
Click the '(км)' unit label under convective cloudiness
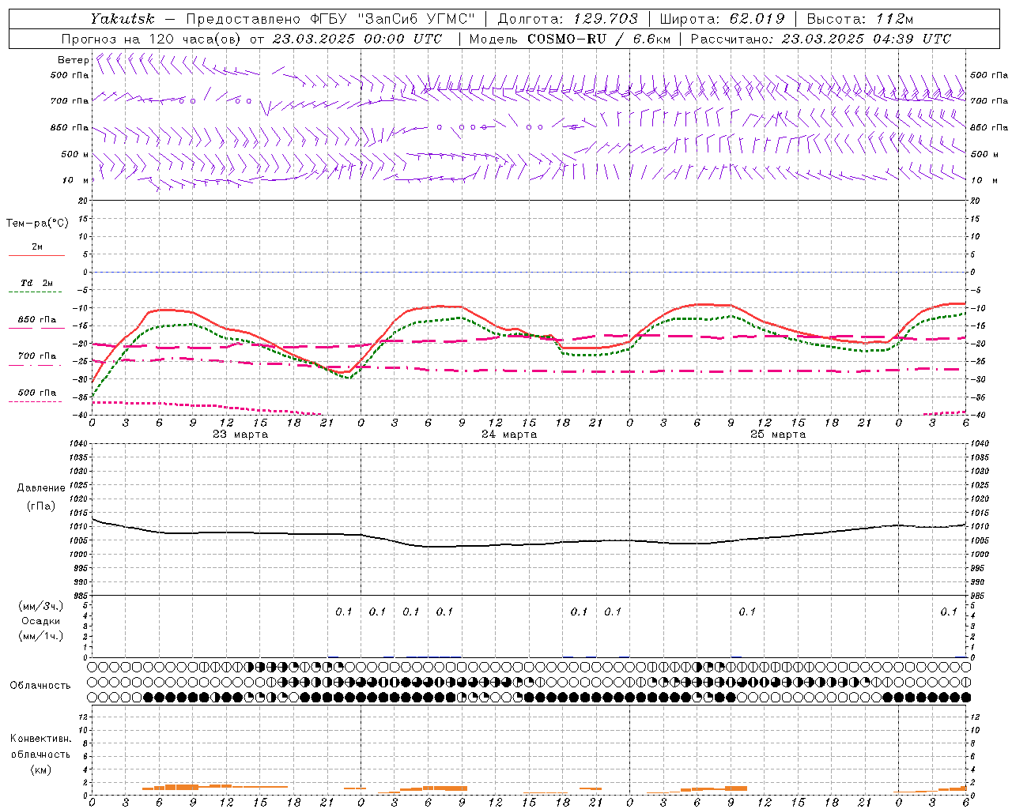(x=41, y=769)
